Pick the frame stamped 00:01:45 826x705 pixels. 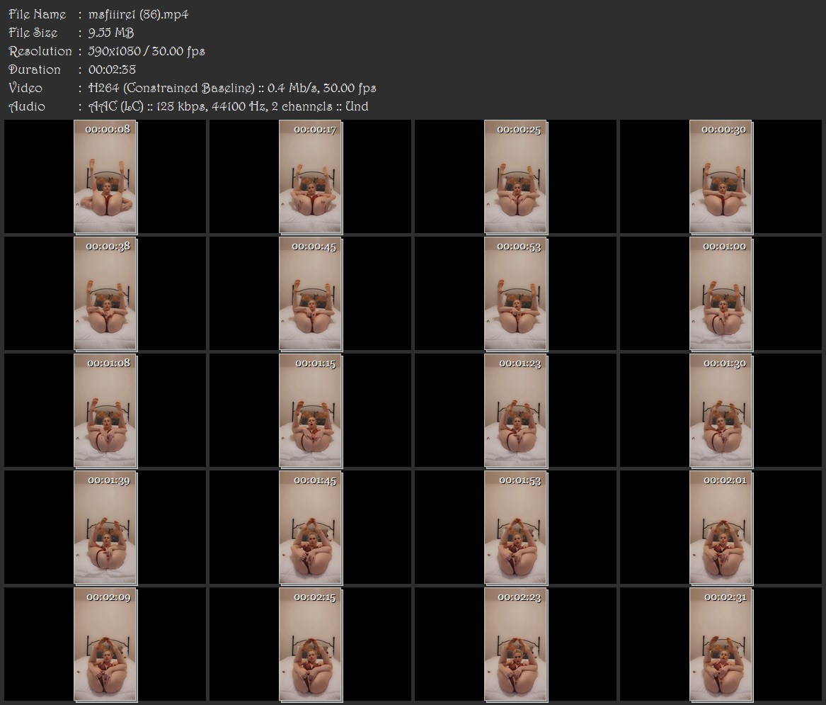tap(311, 528)
